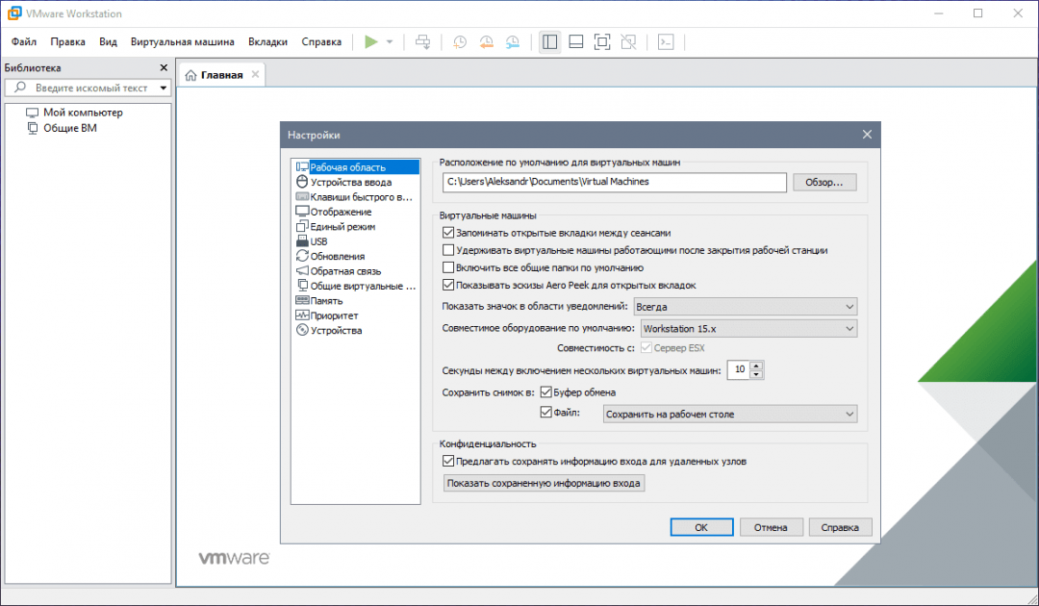Open the console view toolbar icon
This screenshot has width=1039, height=606.
(x=665, y=41)
